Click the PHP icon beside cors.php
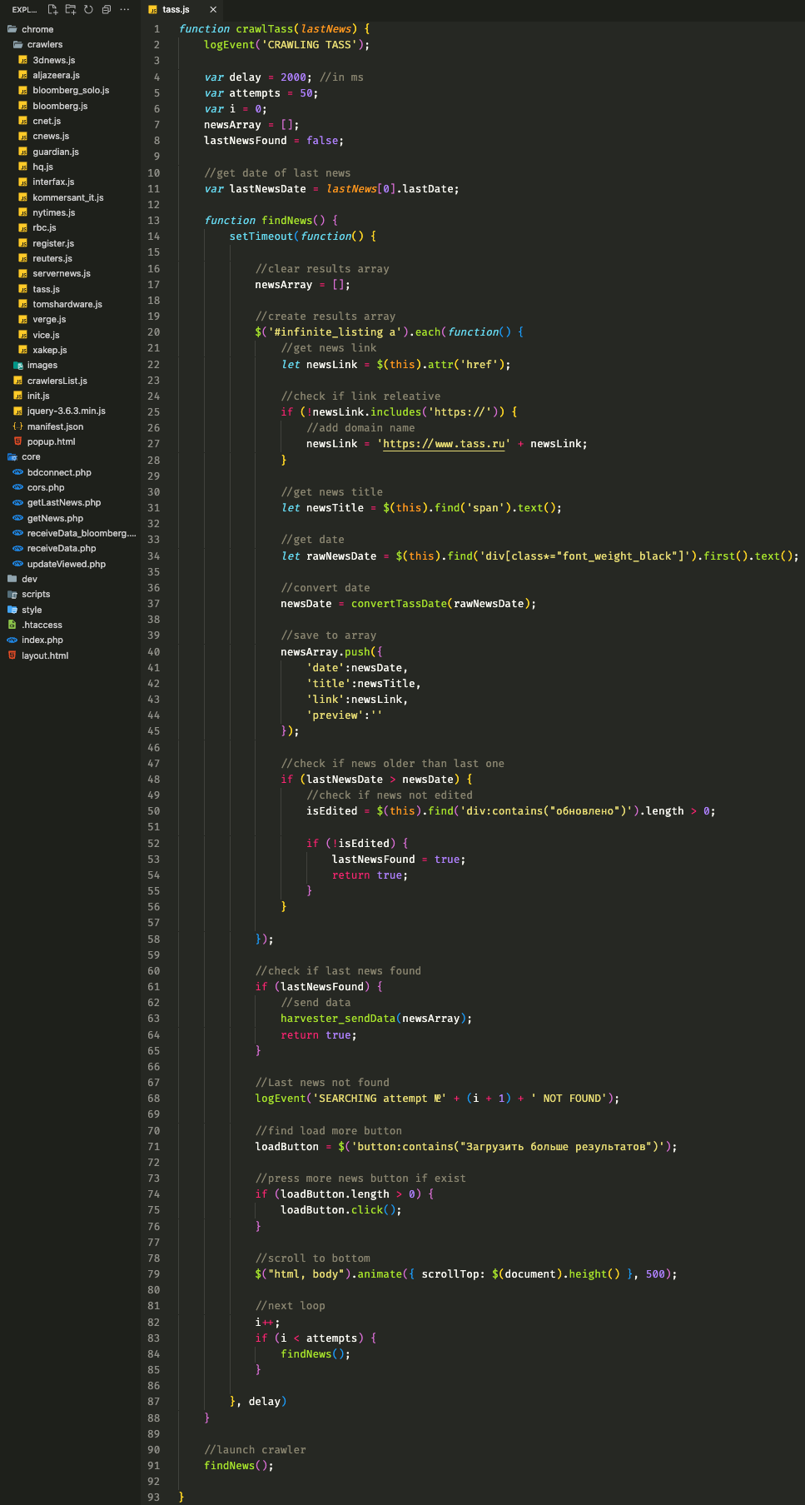Screen dimensions: 805x1505 click(17, 487)
